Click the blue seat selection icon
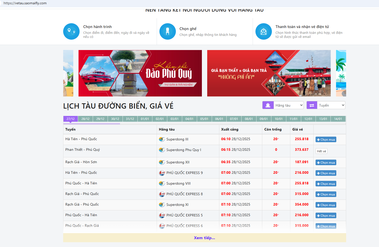The width and height of the screenshot is (379, 247). 168,32
